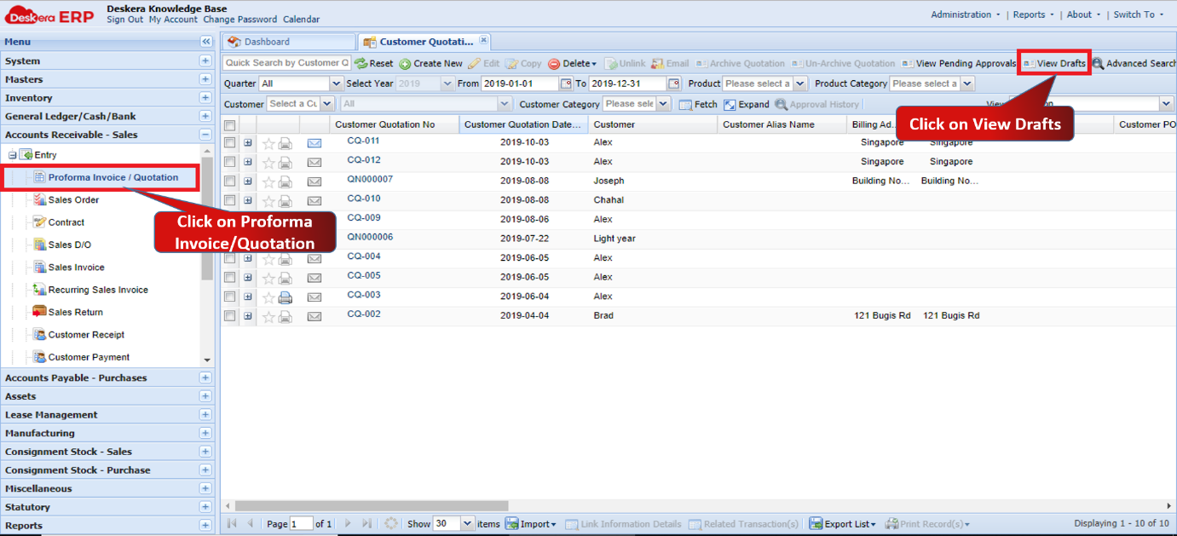Open the Customer Category dropdown
Image resolution: width=1177 pixels, height=536 pixels.
662,104
